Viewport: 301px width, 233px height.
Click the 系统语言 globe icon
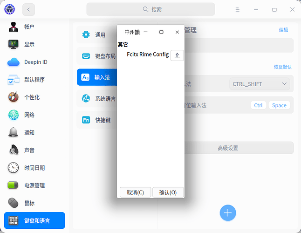pos(86,98)
